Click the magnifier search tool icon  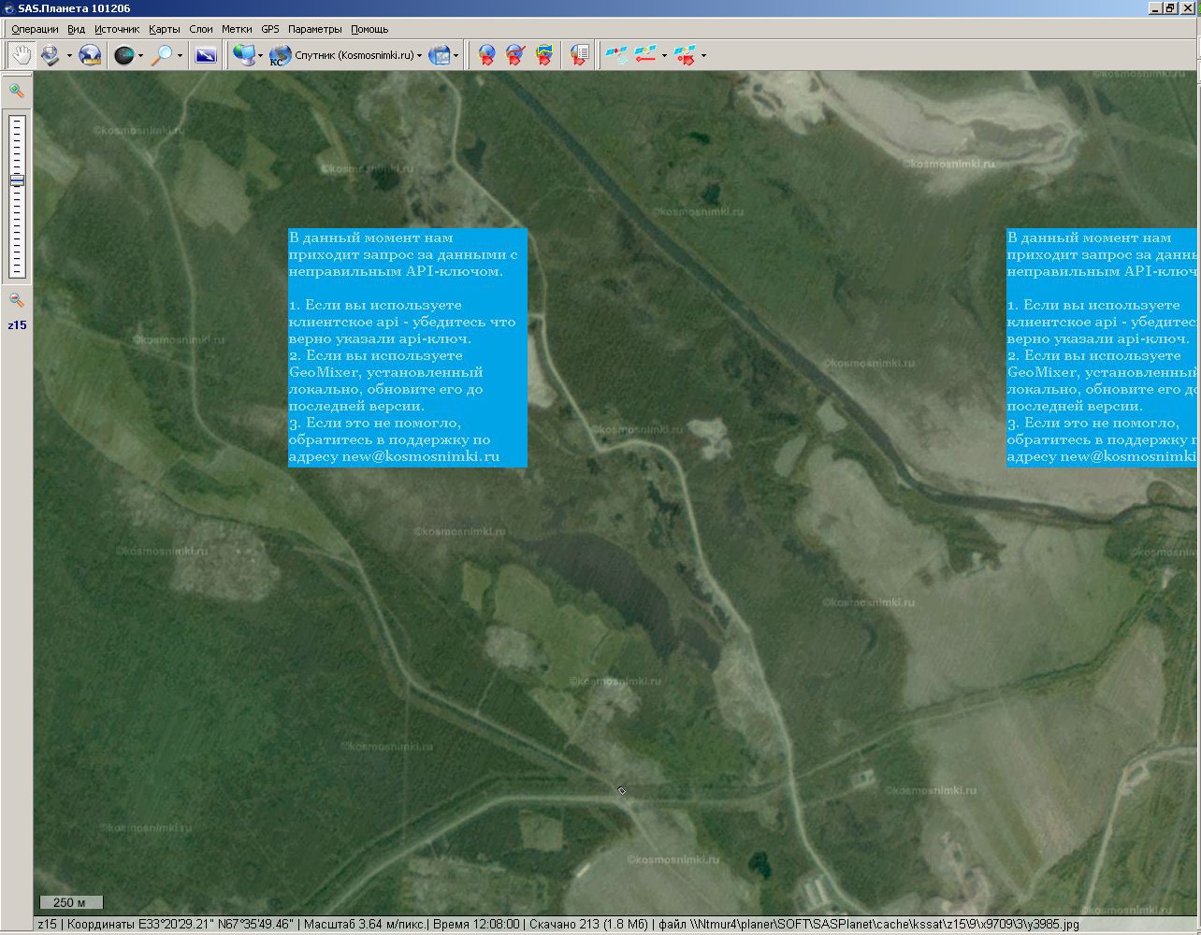(162, 55)
